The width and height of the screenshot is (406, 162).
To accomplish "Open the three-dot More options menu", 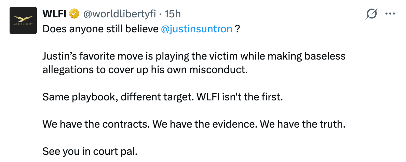I will click(390, 14).
